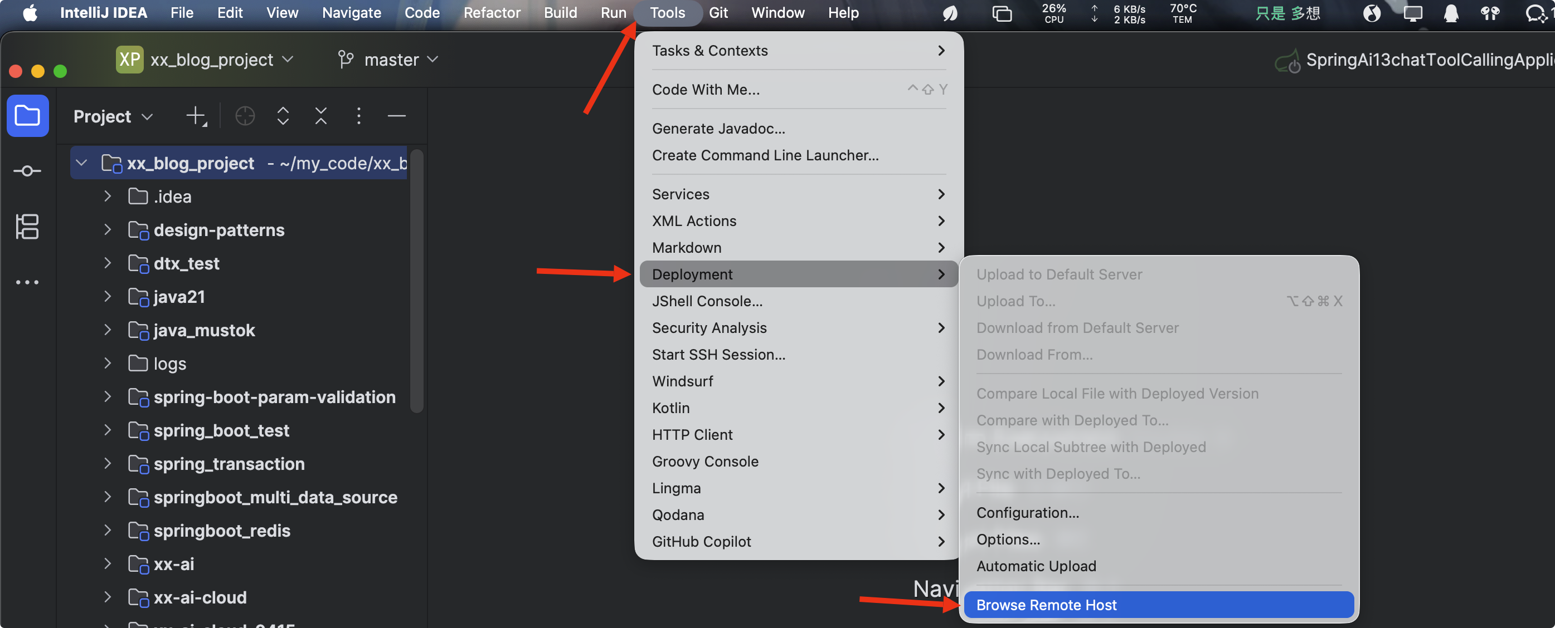The width and height of the screenshot is (1555, 628).
Task: Choose Code With Me... menu item
Action: (798, 89)
